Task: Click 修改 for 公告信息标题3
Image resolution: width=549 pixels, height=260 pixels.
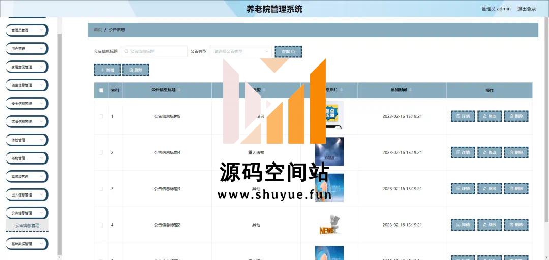Action: point(490,189)
